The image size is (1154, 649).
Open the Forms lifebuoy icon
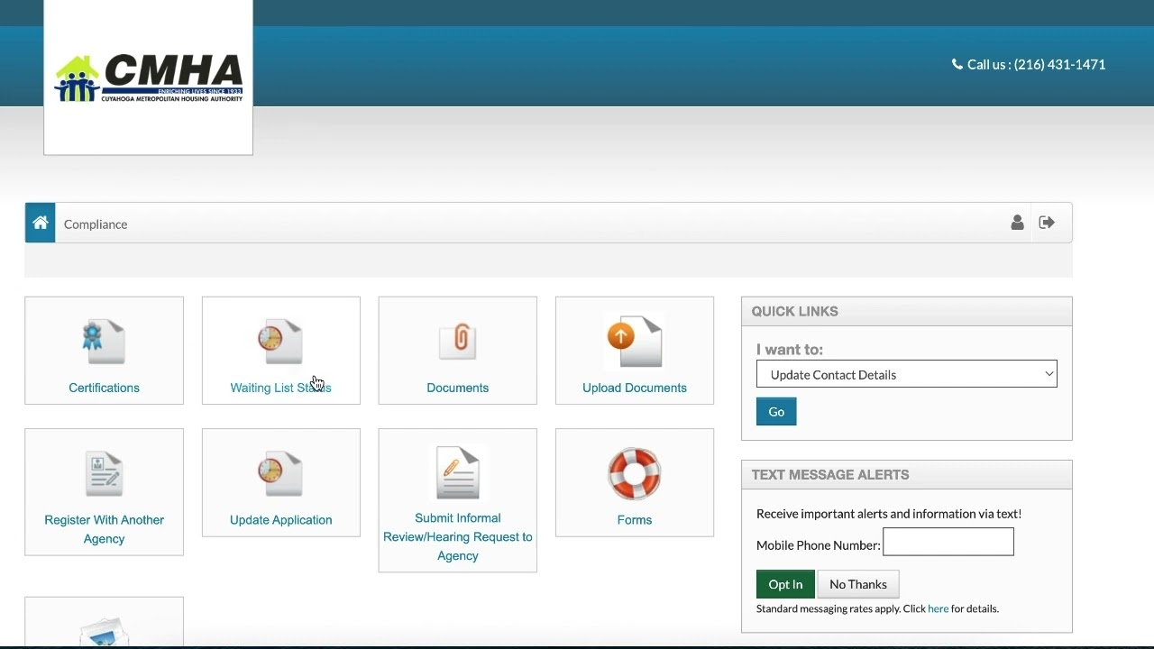634,473
